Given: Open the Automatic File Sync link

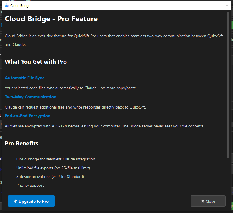Looking at the screenshot, I should [x=24, y=78].
